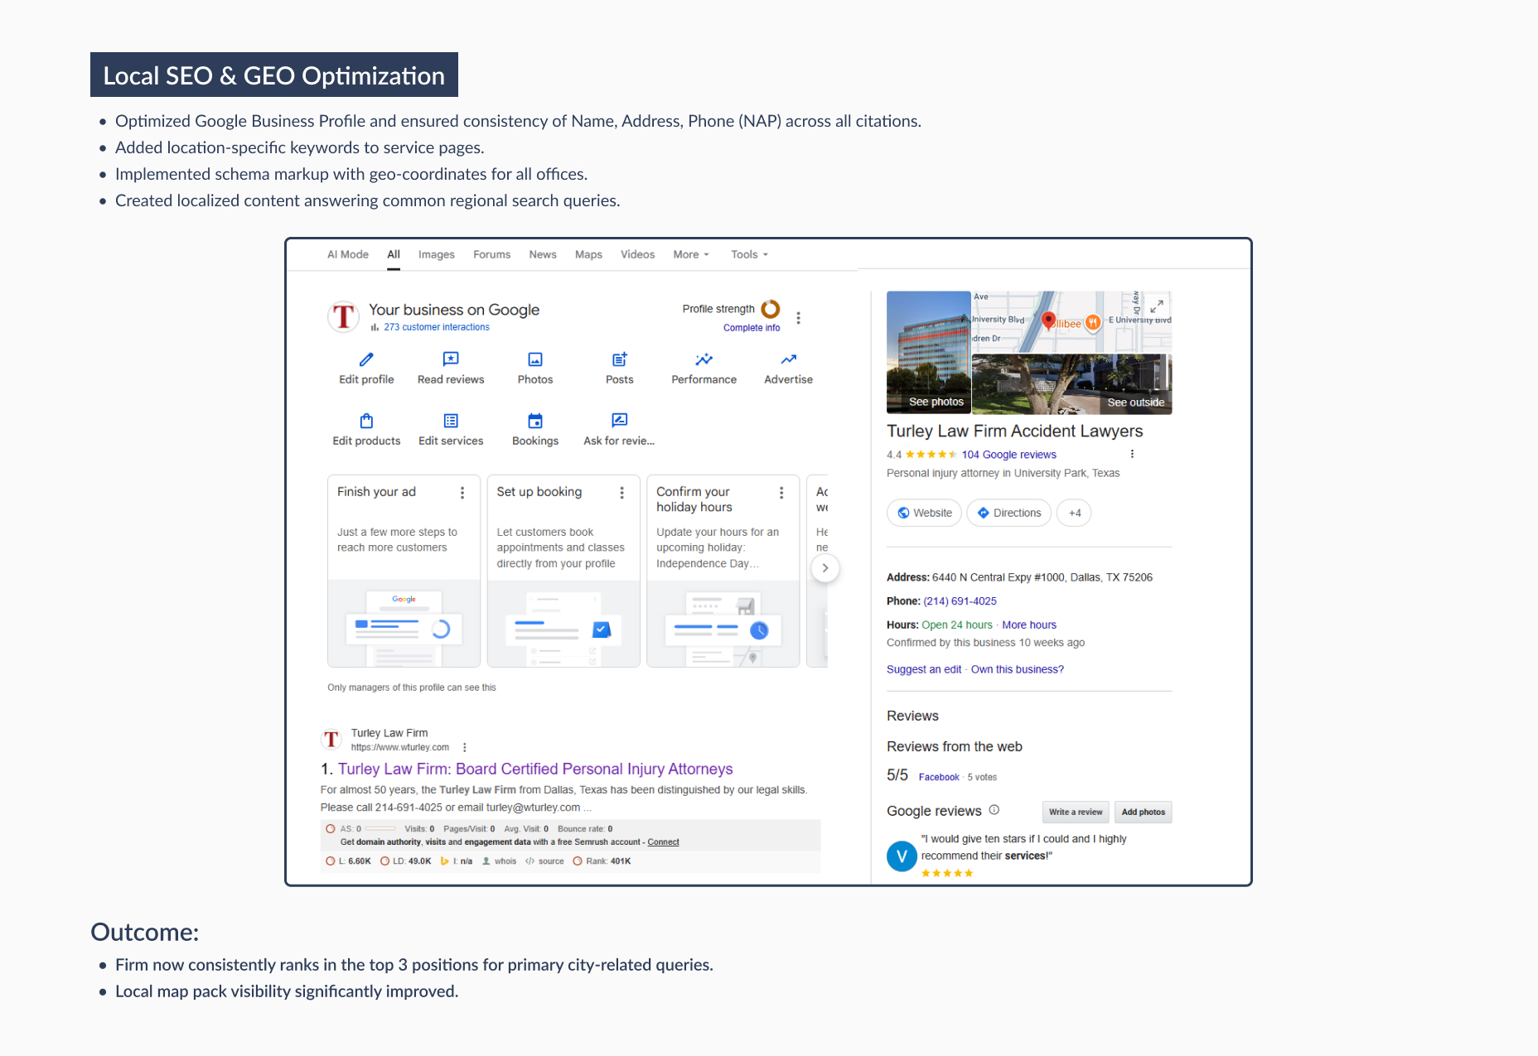Open options dots beside 104 Google reviews
1538x1056 pixels.
pyautogui.click(x=1132, y=454)
